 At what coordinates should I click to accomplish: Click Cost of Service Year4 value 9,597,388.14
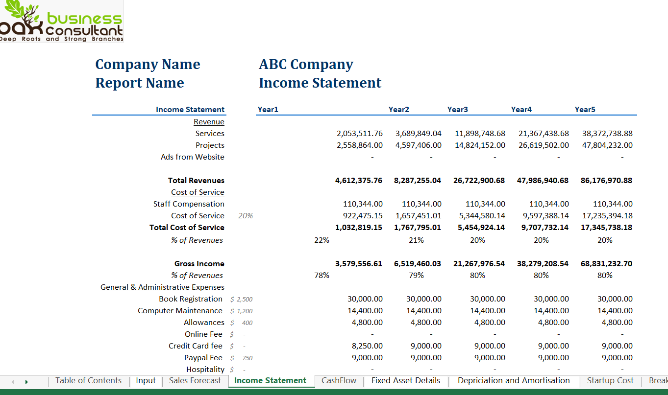pyautogui.click(x=546, y=216)
